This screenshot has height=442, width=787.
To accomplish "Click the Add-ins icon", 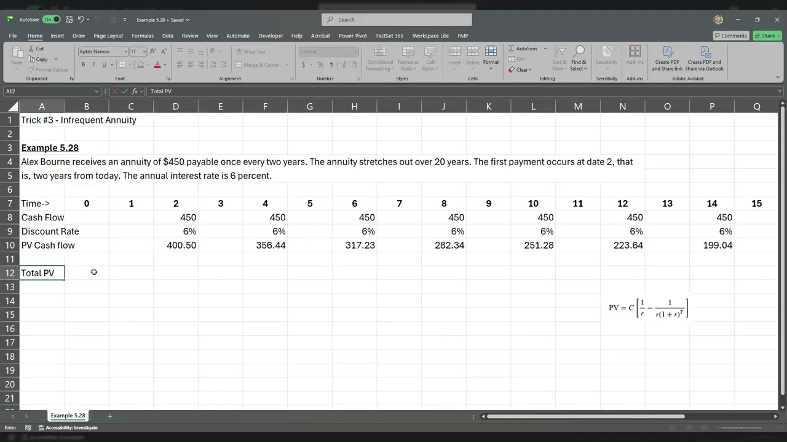I will (x=635, y=52).
